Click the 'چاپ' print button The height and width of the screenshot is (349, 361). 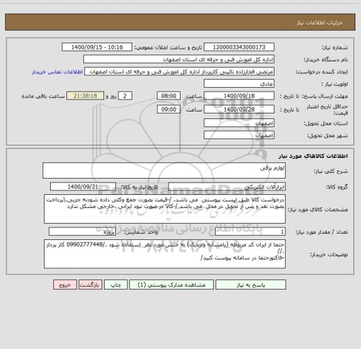(x=115, y=284)
